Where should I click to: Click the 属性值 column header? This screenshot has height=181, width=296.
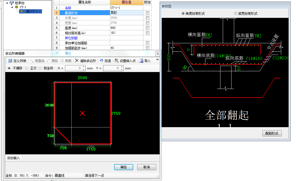[x=127, y=2]
